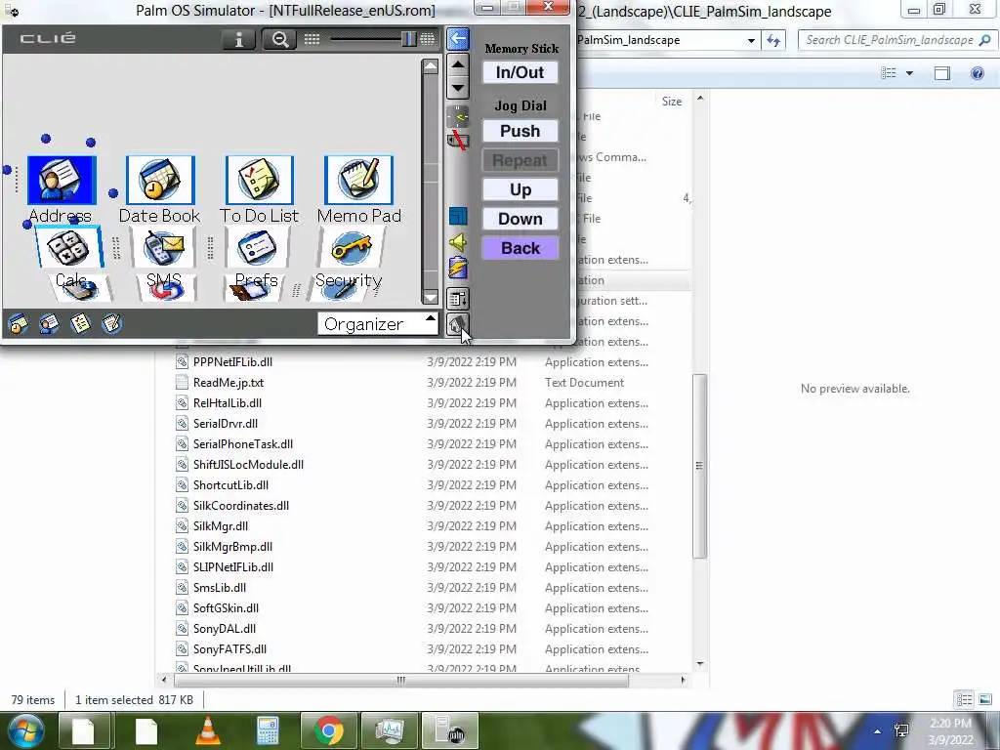Image resolution: width=1000 pixels, height=750 pixels.
Task: Click the info 'i' button in CLIE header
Action: tap(238, 39)
